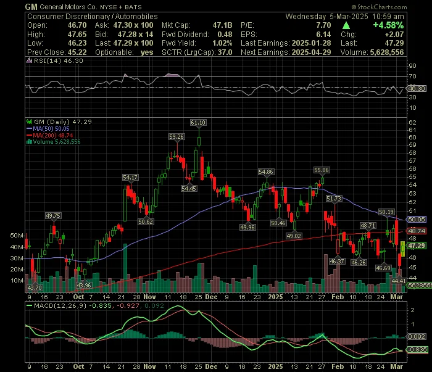This screenshot has height=372, width=432.
Task: Click the 46.30 RSI axis tag
Action: click(417, 89)
